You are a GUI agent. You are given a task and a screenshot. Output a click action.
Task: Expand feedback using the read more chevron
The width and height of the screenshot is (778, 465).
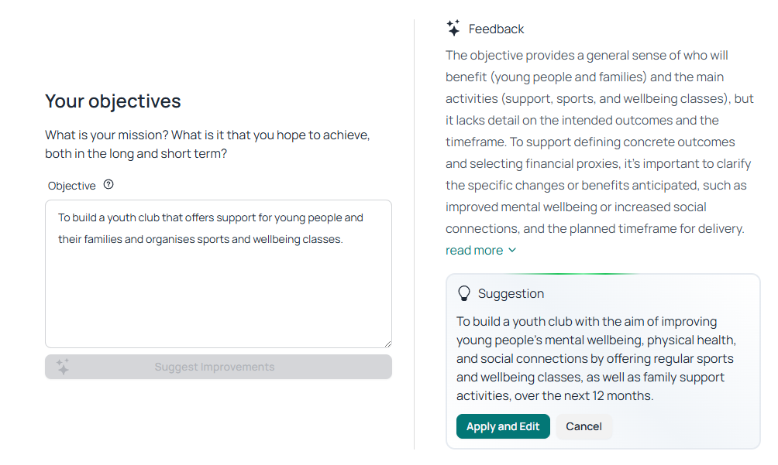[x=512, y=251]
